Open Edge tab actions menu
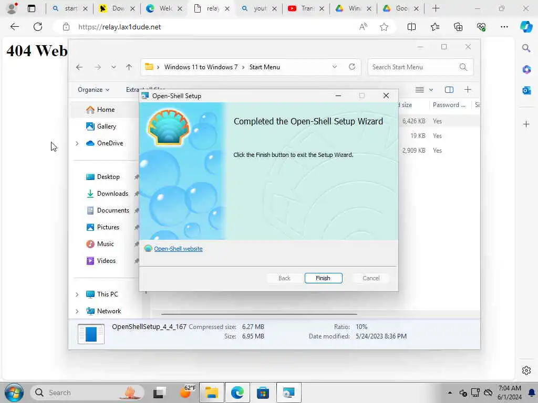This screenshot has width=538, height=403. (x=31, y=8)
